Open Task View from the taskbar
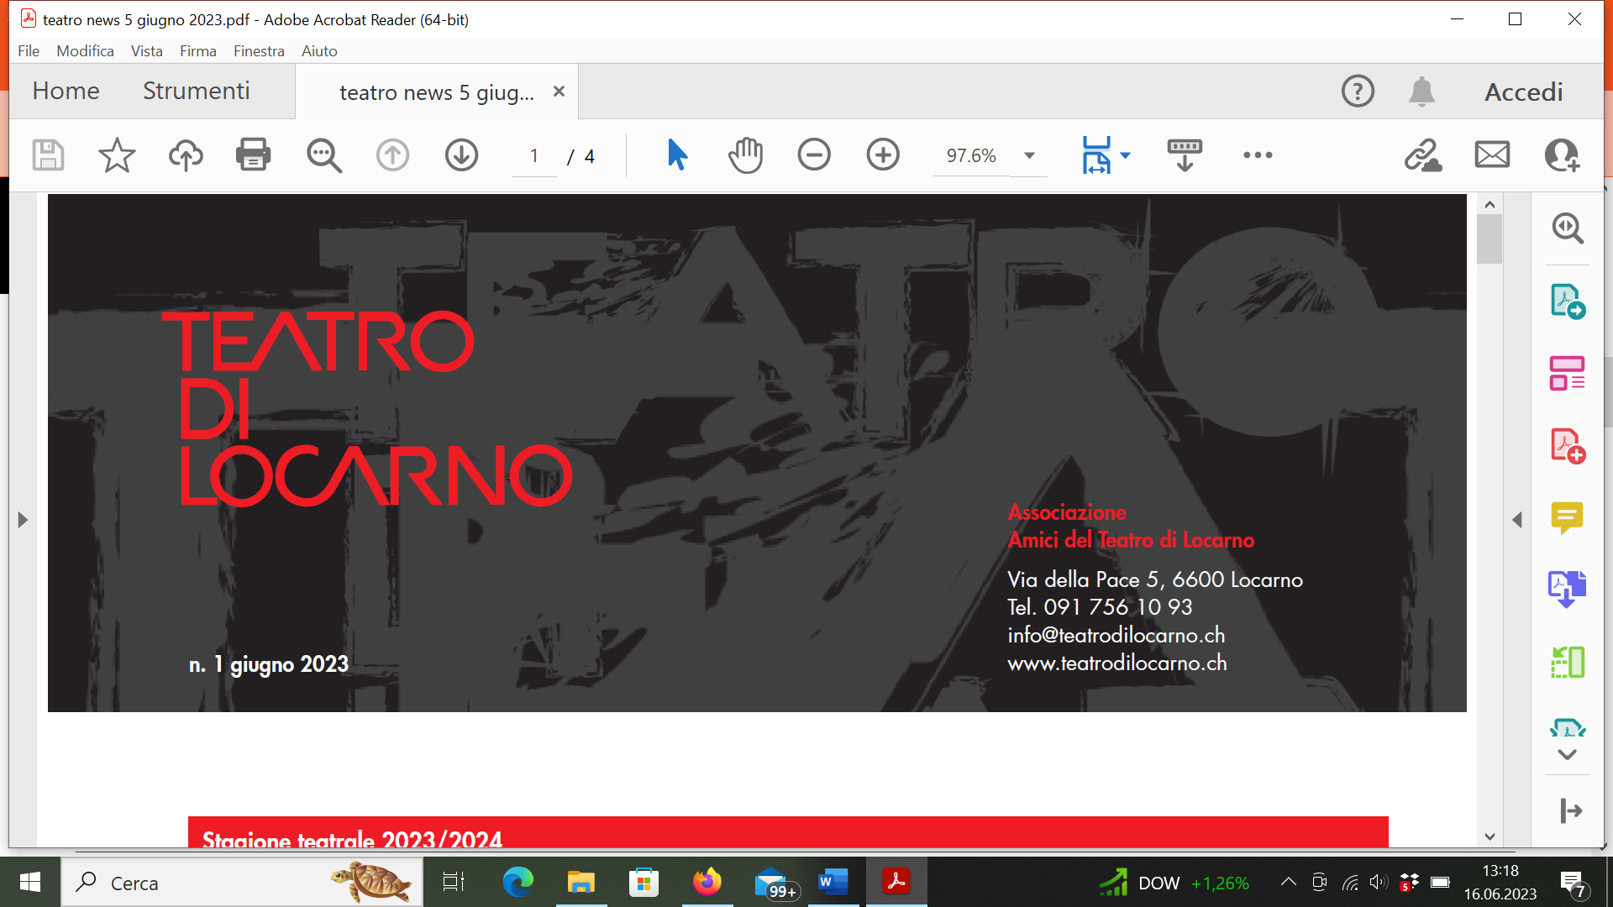 pyautogui.click(x=454, y=882)
